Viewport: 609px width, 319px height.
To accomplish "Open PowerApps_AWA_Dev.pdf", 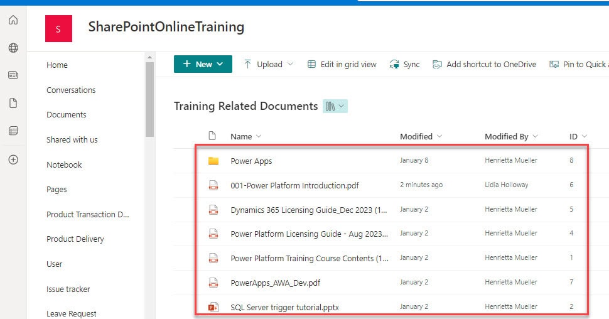I will [x=276, y=283].
